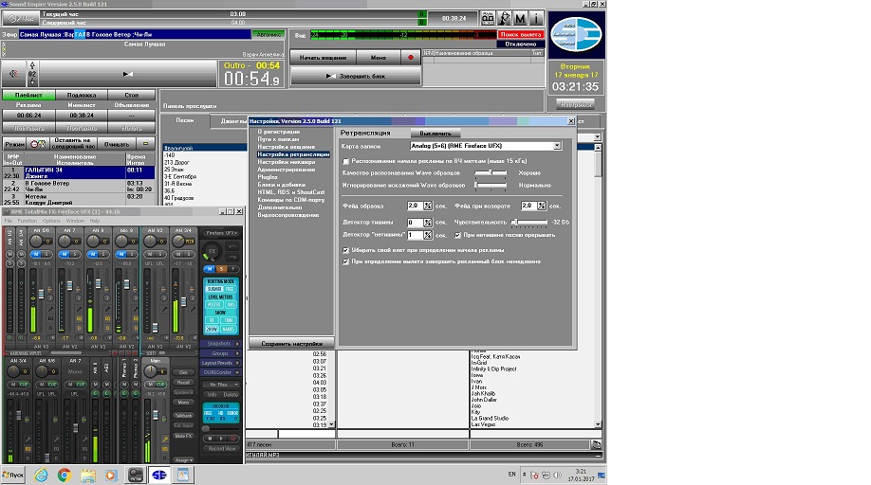
Task: Toggle 'При нетишине песню прерывать' checkbox
Action: tap(457, 235)
